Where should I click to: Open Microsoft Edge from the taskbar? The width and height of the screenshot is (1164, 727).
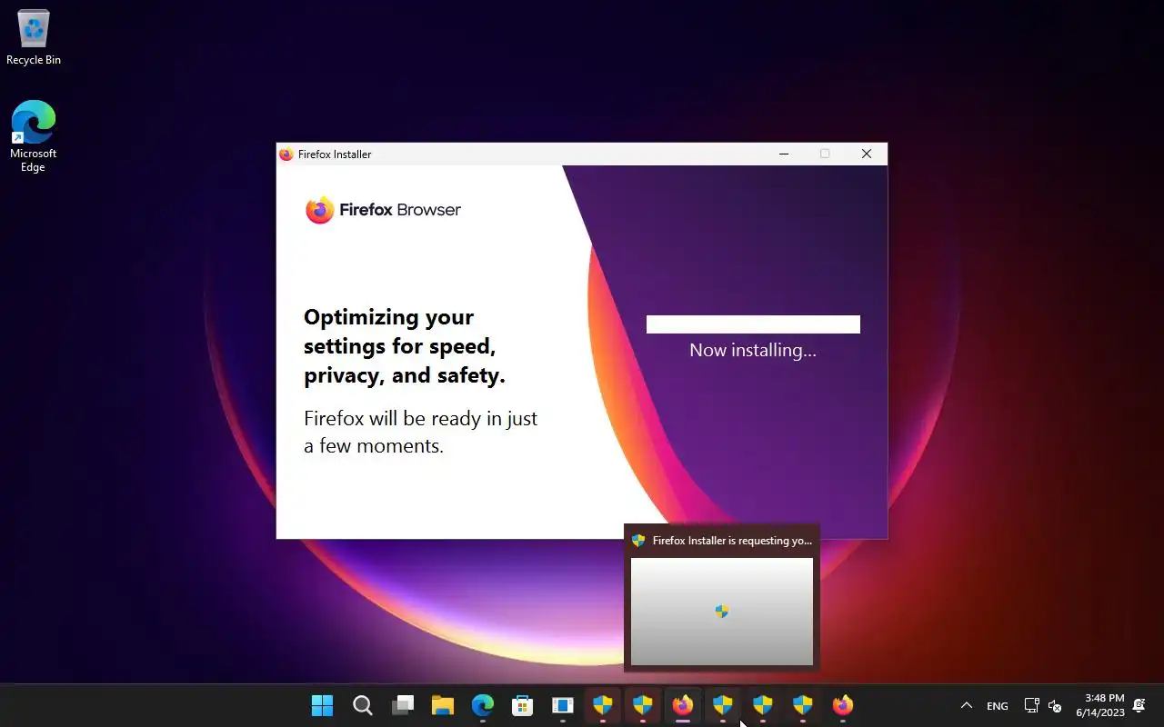coord(482,705)
